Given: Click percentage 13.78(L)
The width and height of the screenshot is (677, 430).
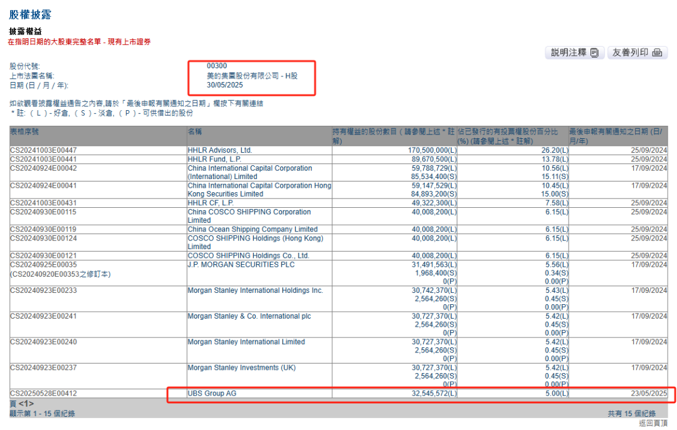Looking at the screenshot, I should [555, 160].
